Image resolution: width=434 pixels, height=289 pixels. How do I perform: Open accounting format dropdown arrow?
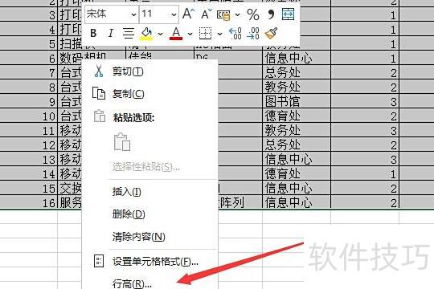pos(237,14)
